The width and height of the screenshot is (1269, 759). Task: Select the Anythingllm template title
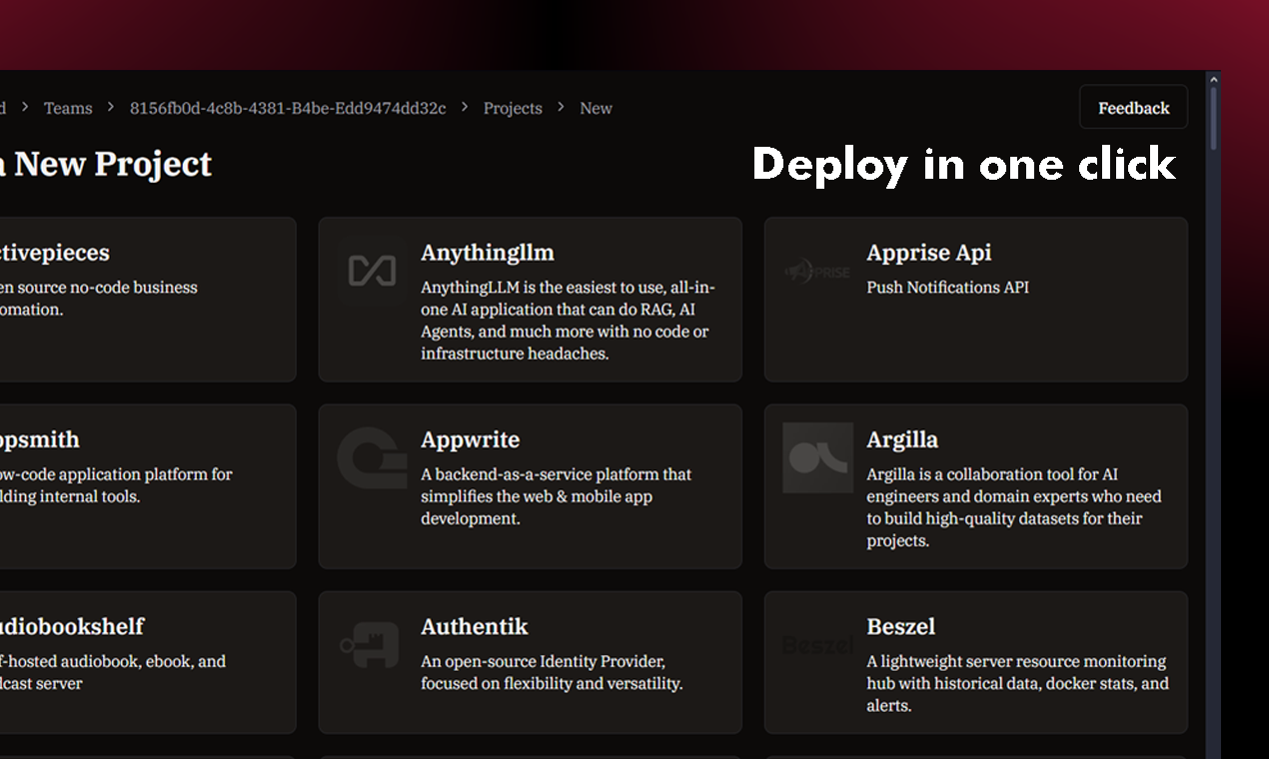[x=488, y=253]
